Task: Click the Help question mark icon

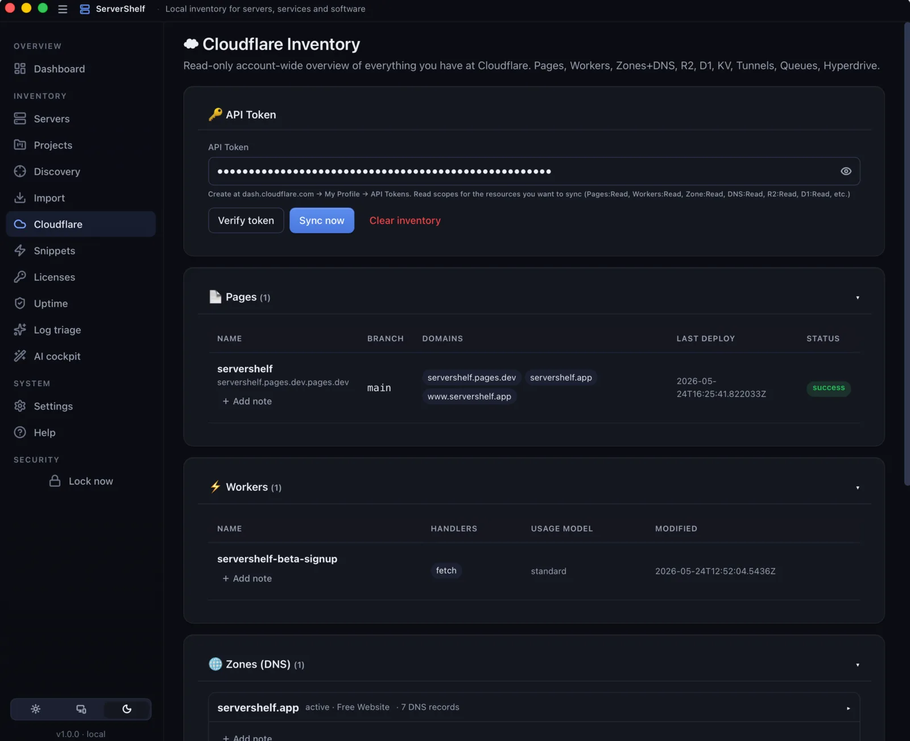Action: point(20,432)
